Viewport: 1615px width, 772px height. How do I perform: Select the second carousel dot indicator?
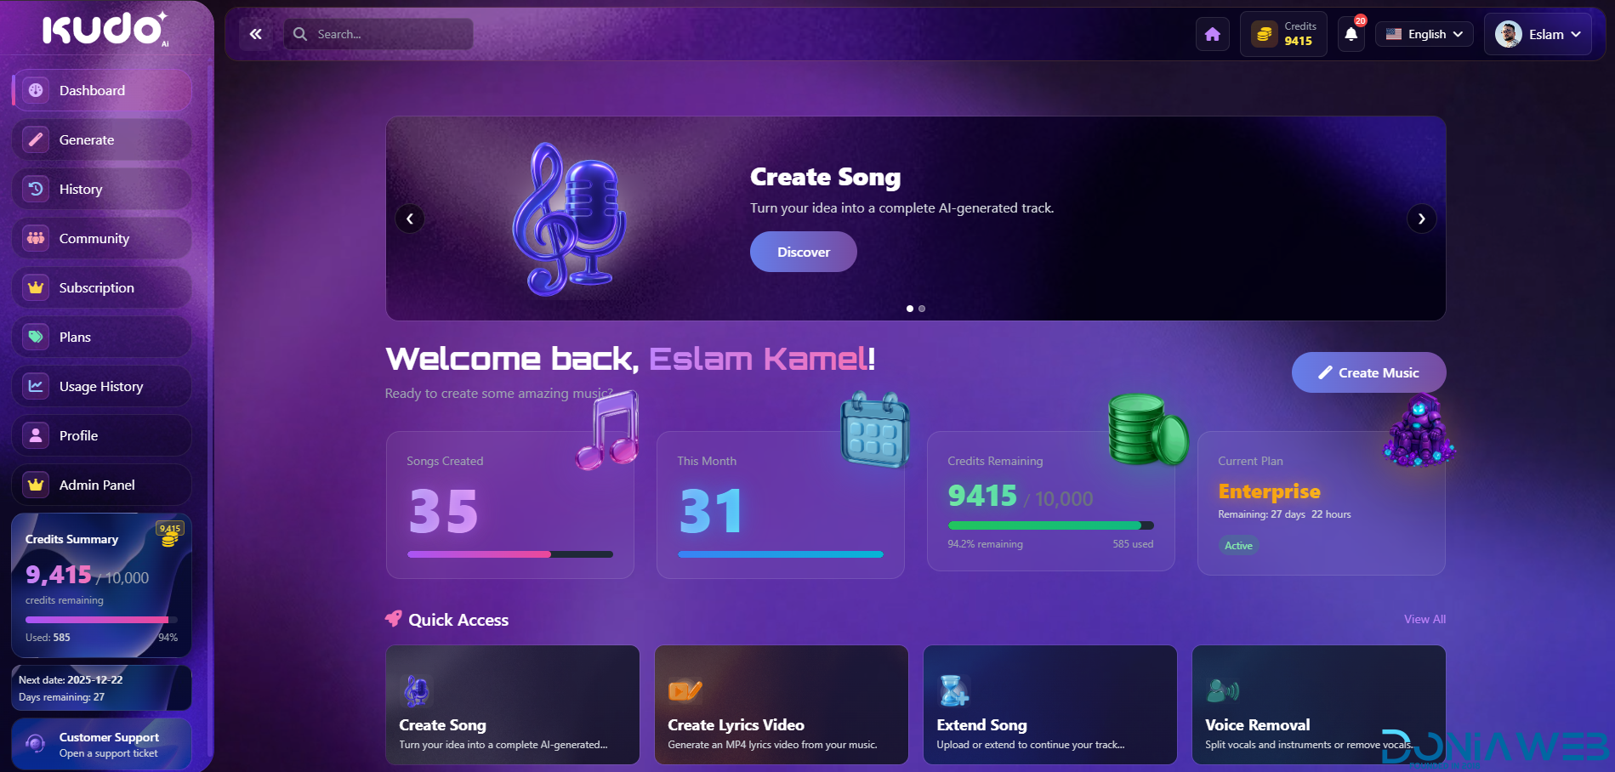(x=922, y=309)
